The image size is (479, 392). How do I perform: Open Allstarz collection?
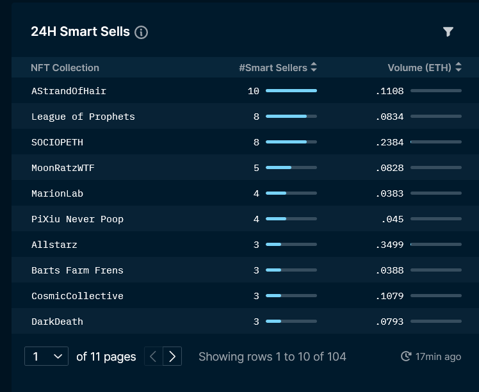coord(54,245)
